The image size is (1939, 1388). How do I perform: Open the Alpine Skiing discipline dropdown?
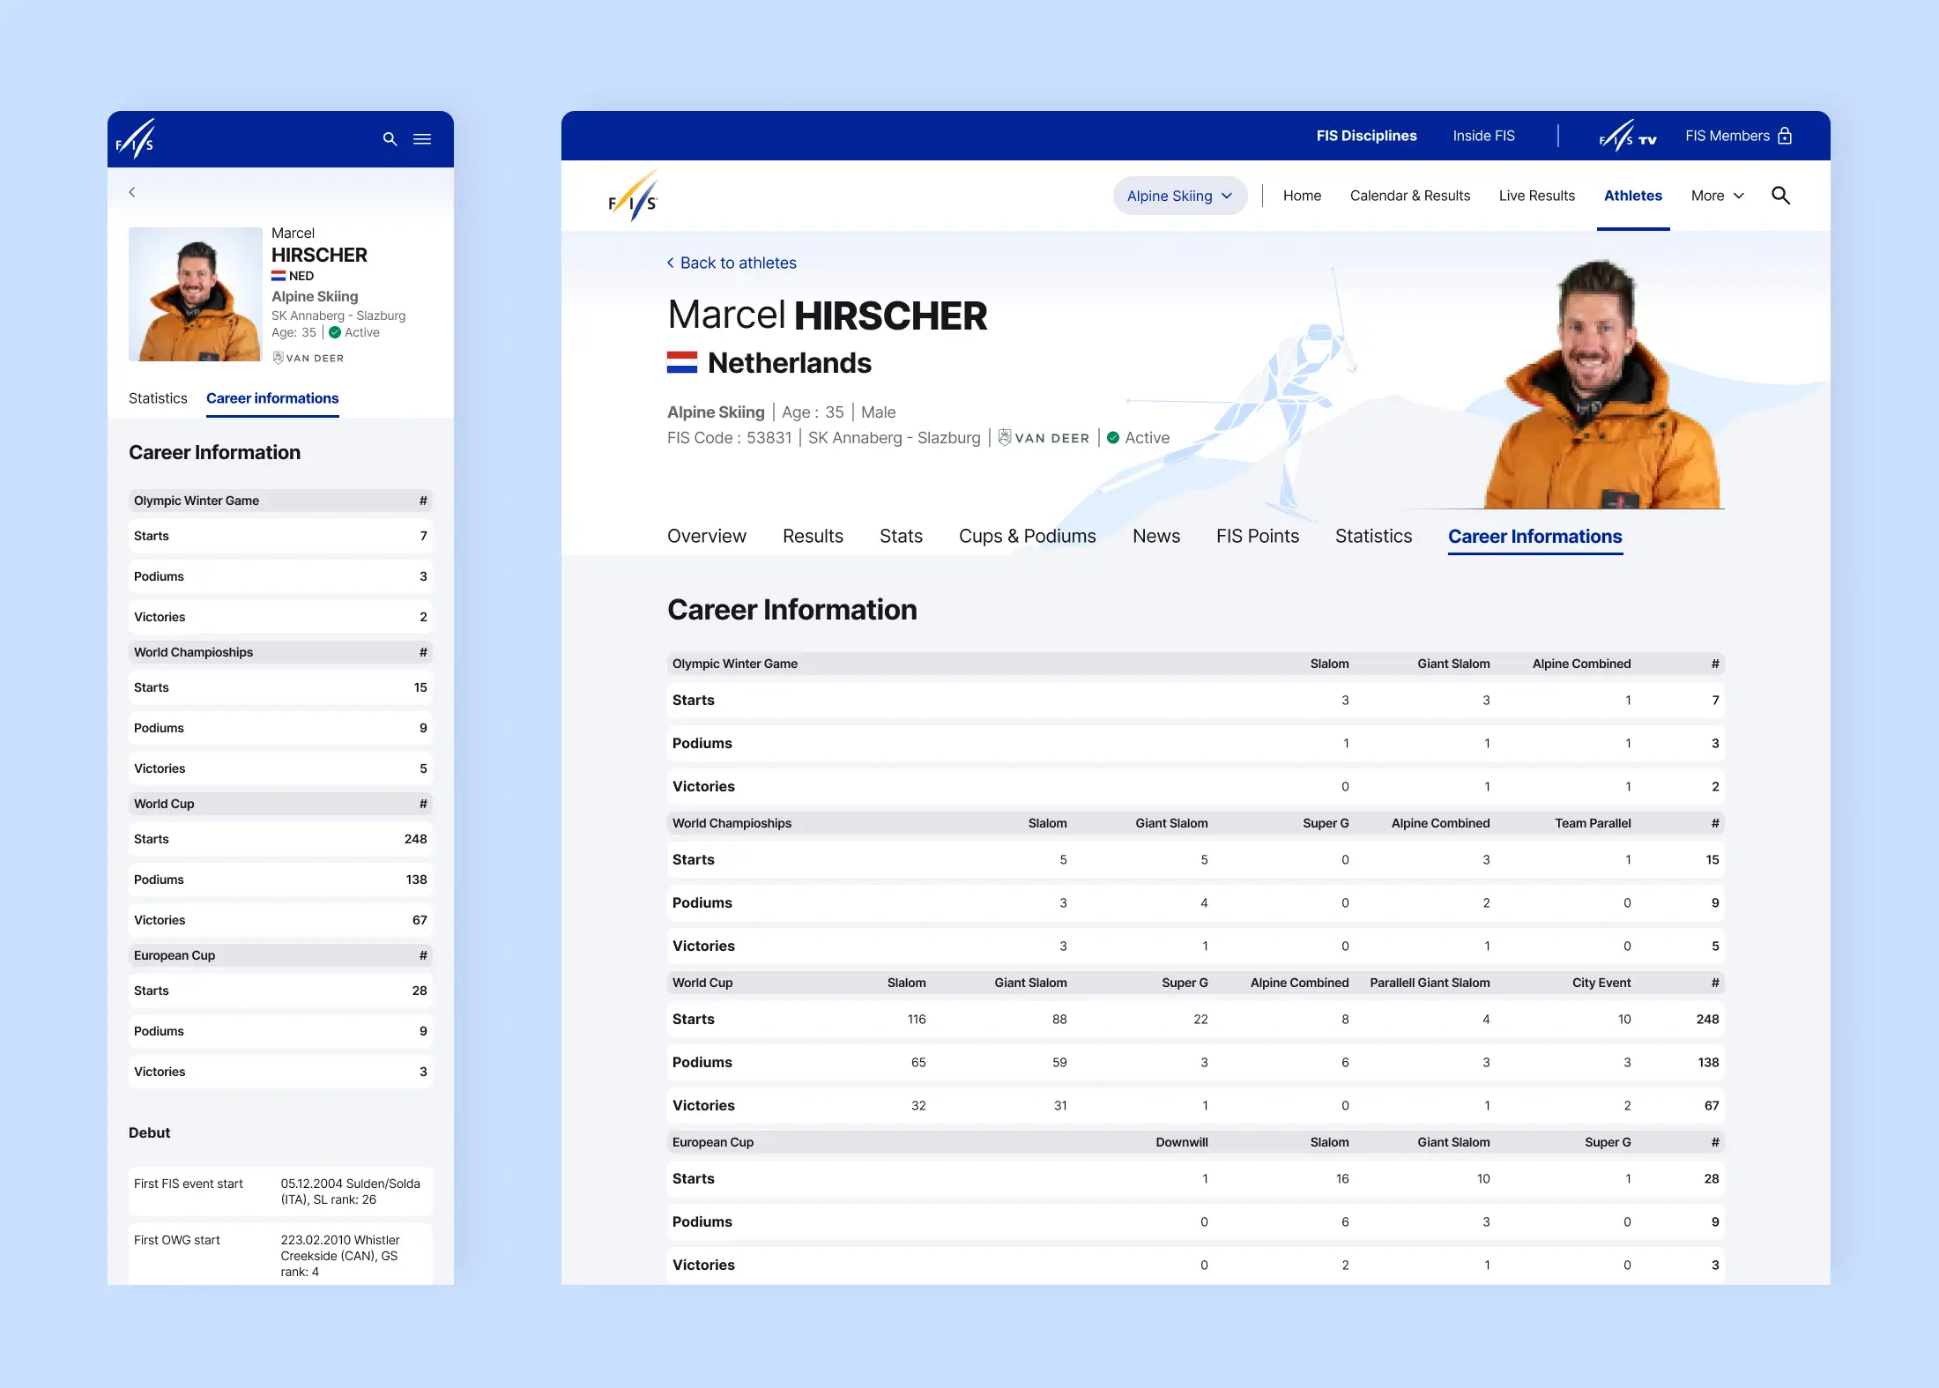point(1180,196)
